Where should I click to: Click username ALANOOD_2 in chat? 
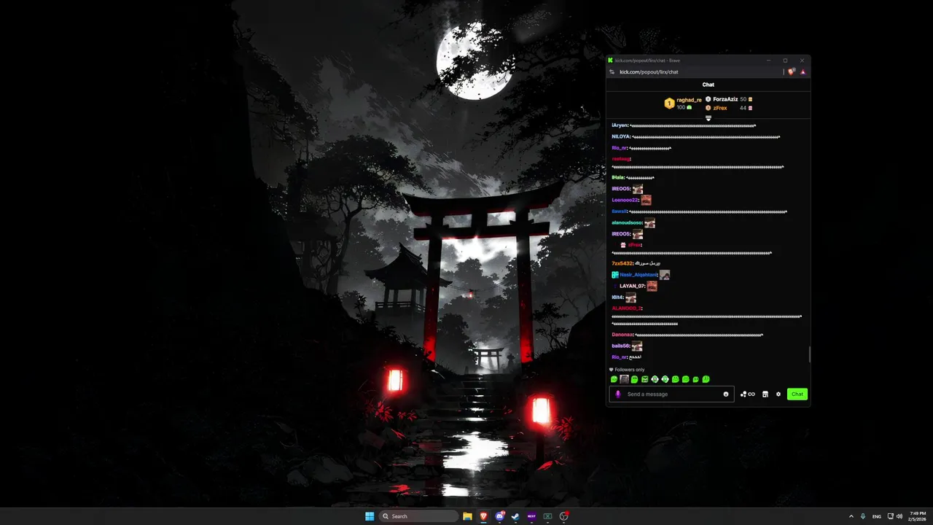point(627,308)
